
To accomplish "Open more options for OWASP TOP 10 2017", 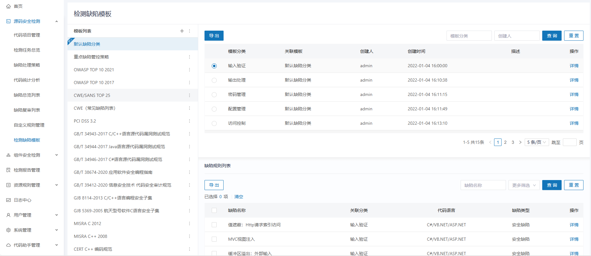I will click(189, 83).
